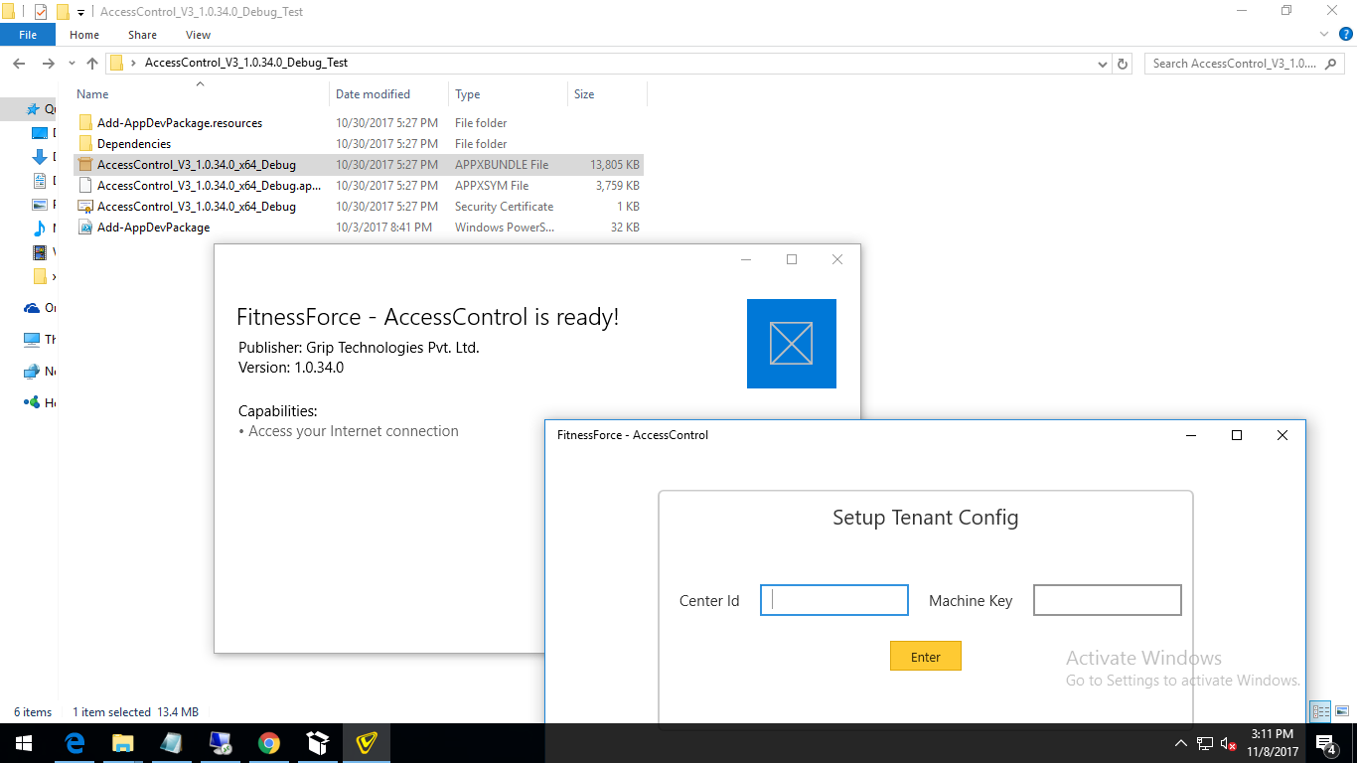Viewport: 1357px width, 763px height.
Task: Open OneDrive in the navigation pane
Action: tap(40, 308)
